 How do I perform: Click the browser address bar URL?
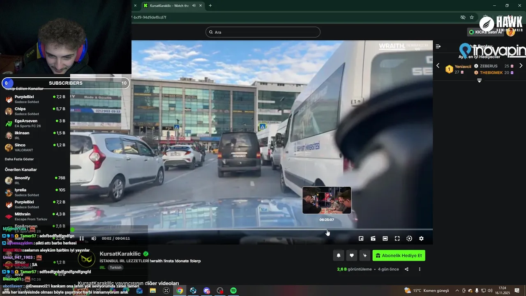[x=149, y=17]
